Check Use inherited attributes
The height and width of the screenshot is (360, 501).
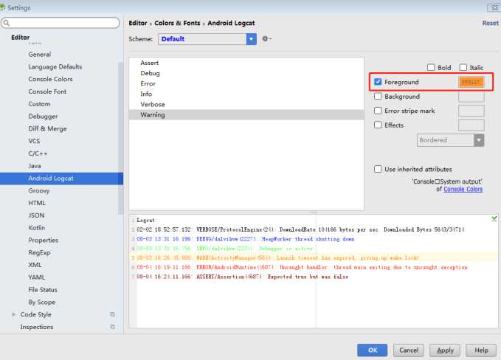click(378, 169)
